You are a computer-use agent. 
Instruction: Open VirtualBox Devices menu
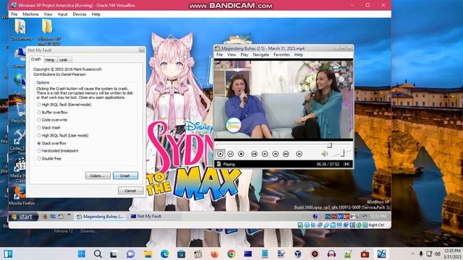pyautogui.click(x=80, y=14)
